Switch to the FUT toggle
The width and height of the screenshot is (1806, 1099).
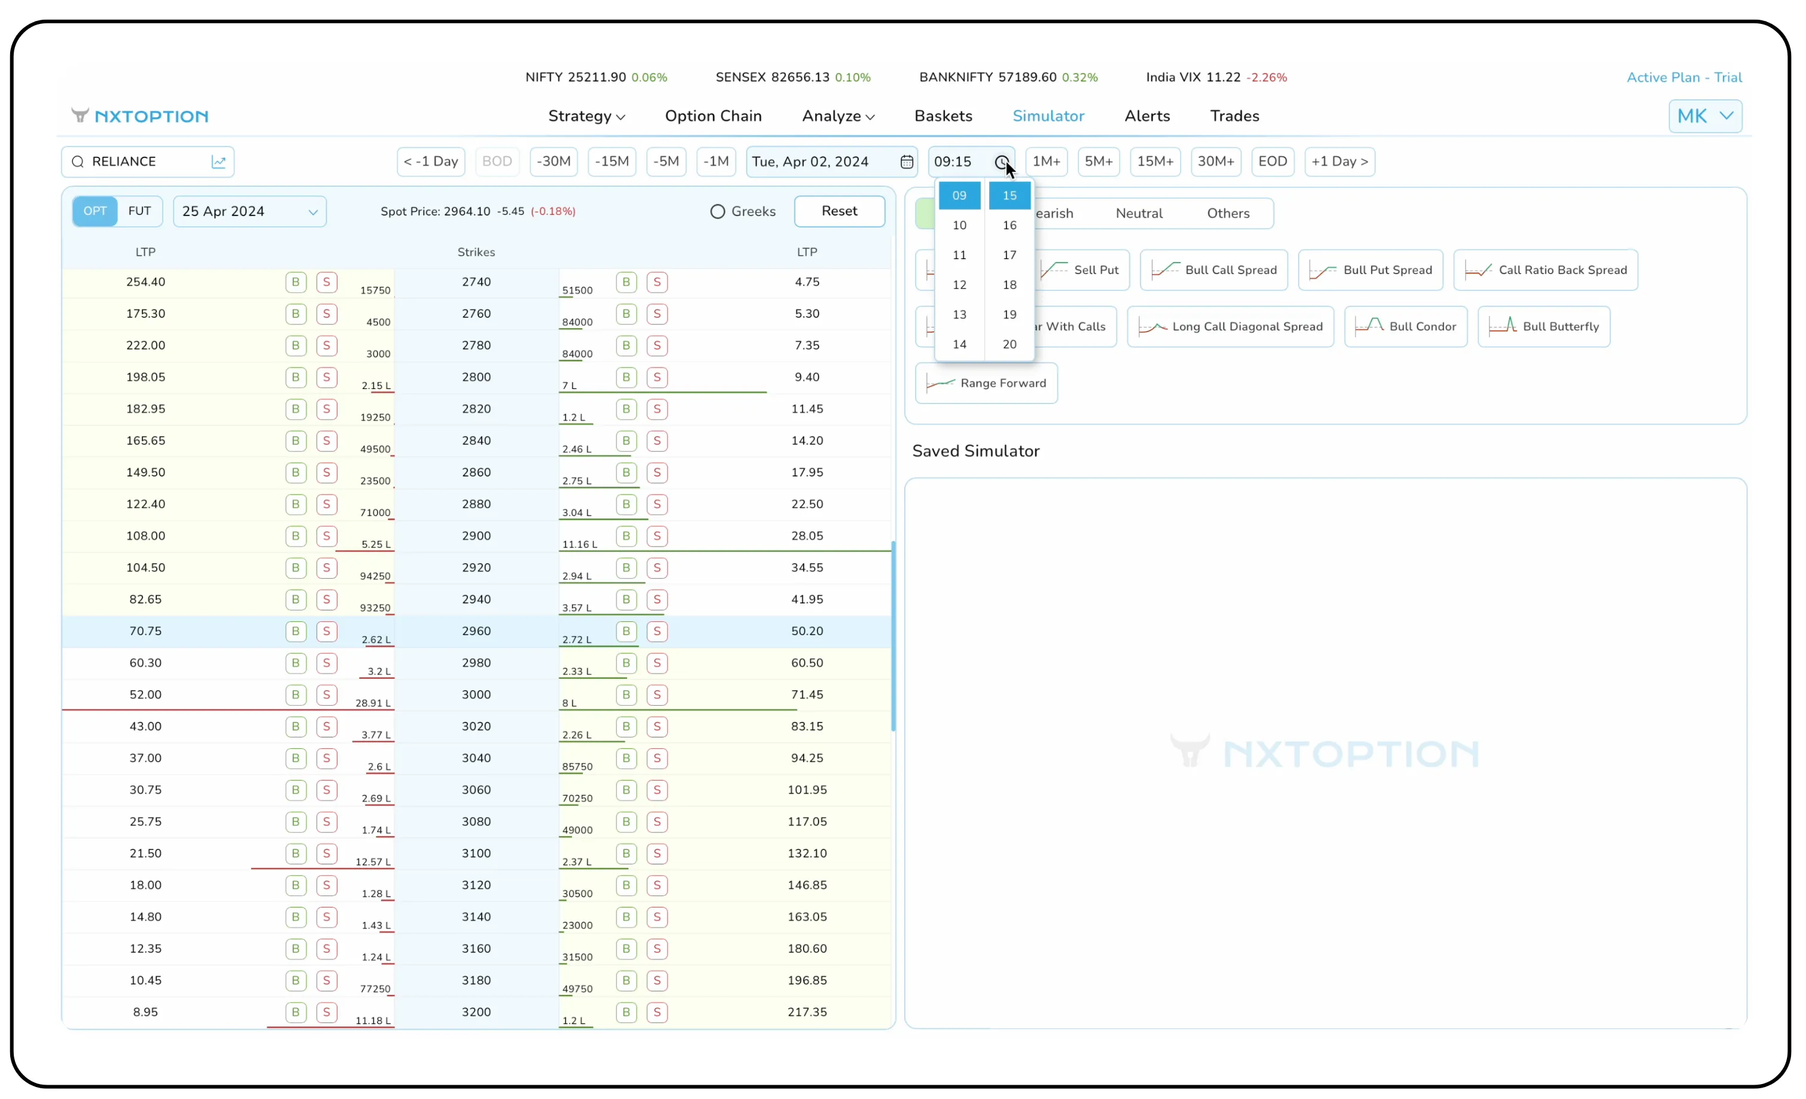pyautogui.click(x=140, y=211)
